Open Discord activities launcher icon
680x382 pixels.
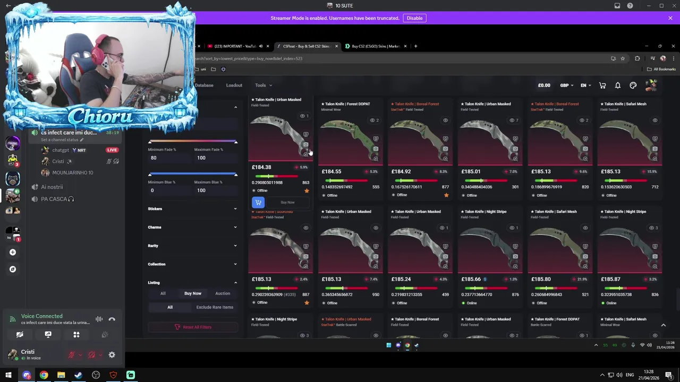(76, 335)
